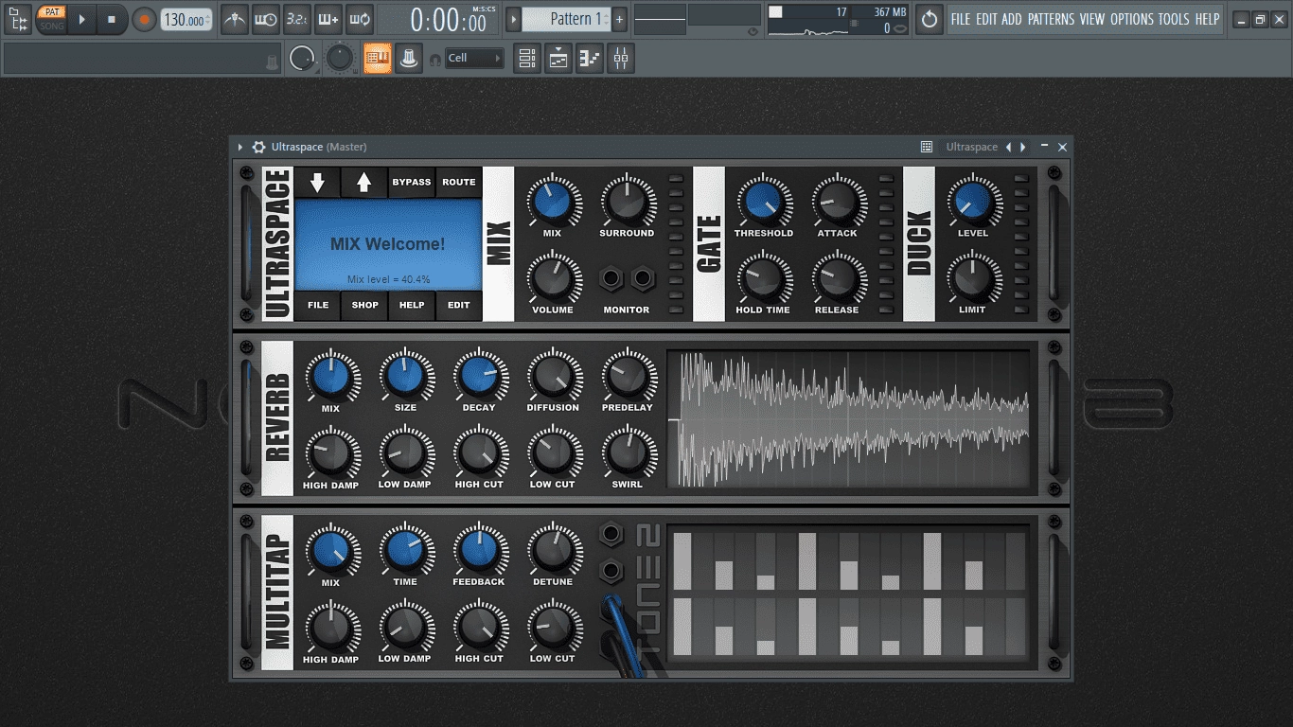Toggle loop recording icon
This screenshot has height=727, width=1293.
coord(359,19)
